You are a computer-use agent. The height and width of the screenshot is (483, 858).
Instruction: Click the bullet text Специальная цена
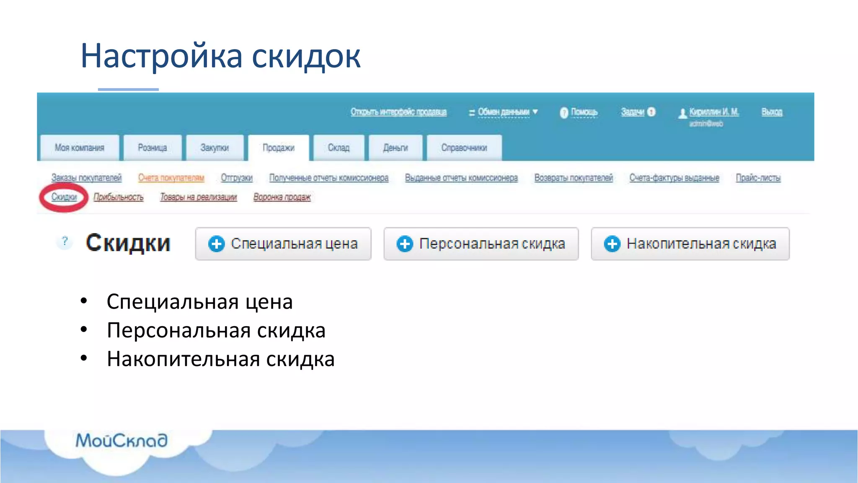point(200,302)
